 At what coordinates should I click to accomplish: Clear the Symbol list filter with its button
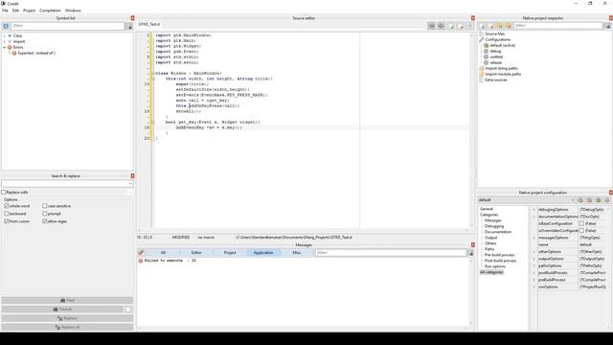point(129,26)
